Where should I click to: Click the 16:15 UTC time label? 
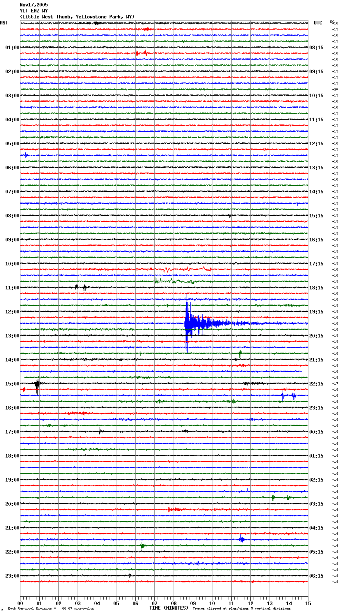tap(316, 240)
